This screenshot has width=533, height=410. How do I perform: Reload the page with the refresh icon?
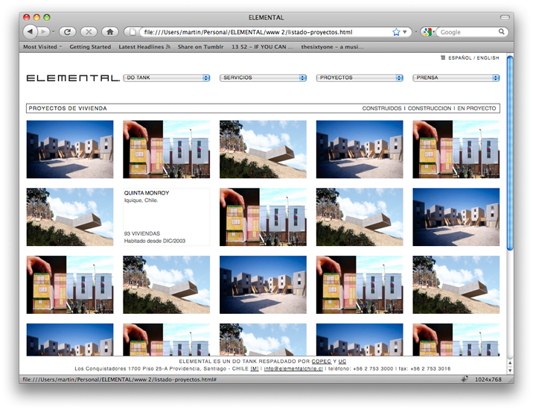(x=67, y=32)
